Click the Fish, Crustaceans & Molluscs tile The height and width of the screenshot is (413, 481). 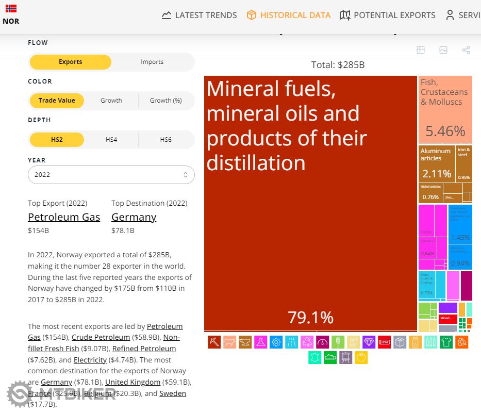(x=445, y=109)
